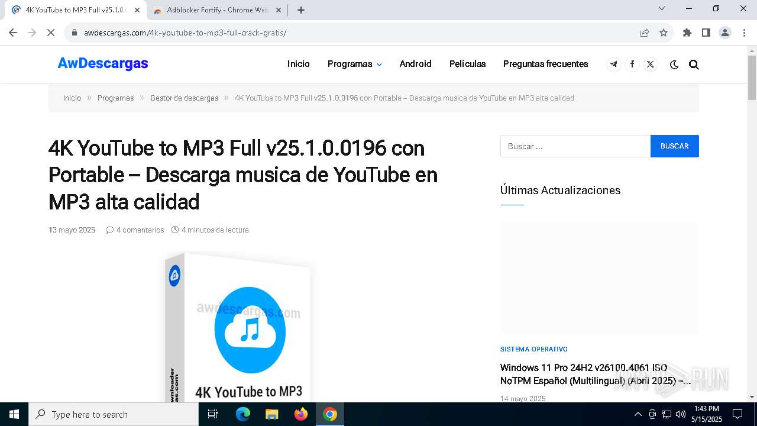Image resolution: width=757 pixels, height=426 pixels.
Task: Click the share page icon in address bar
Action: pyautogui.click(x=645, y=33)
